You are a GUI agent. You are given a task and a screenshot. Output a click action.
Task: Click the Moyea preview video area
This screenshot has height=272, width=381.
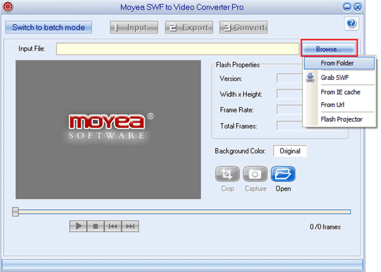click(109, 129)
